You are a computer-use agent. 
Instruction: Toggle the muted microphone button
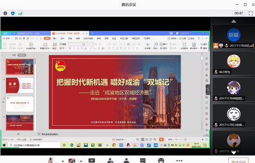pyautogui.click(x=51, y=160)
